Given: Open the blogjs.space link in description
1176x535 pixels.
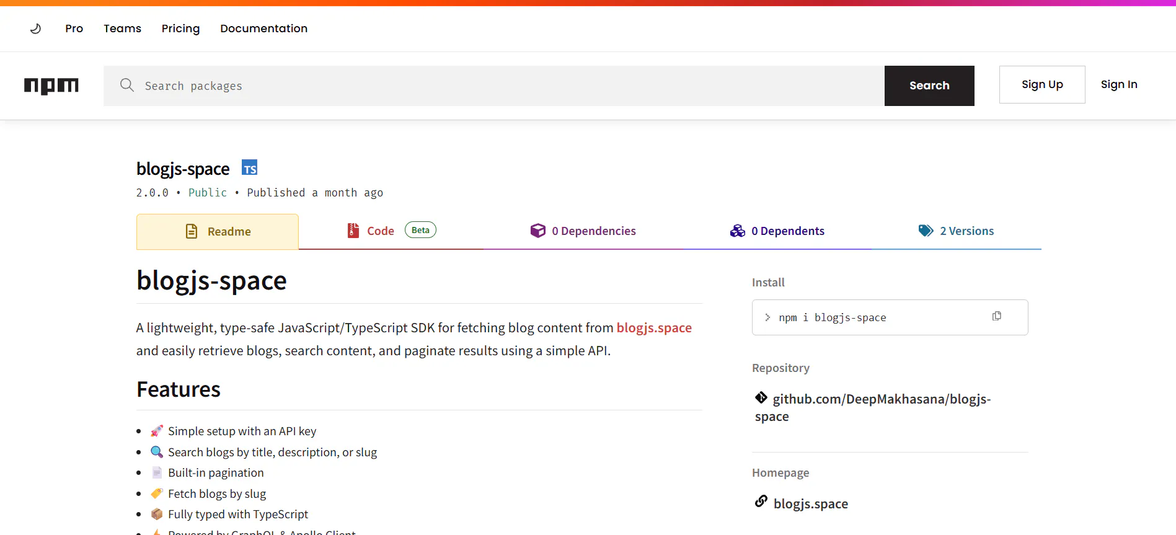Looking at the screenshot, I should coord(654,327).
